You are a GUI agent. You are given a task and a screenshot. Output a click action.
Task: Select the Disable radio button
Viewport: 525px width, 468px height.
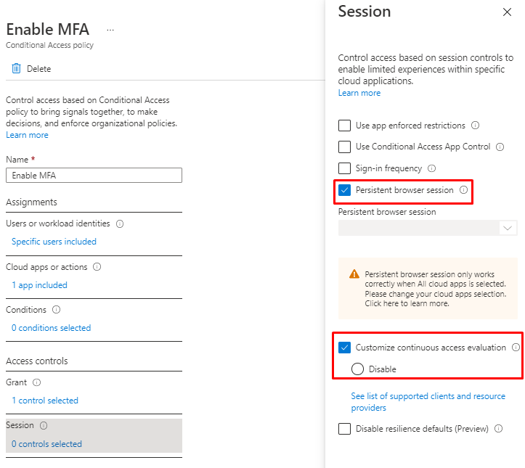click(x=357, y=369)
